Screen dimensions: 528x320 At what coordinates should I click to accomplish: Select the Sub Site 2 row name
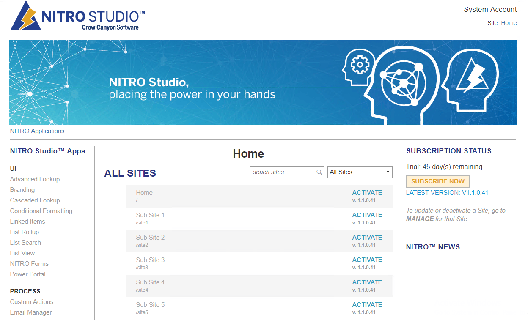(150, 238)
